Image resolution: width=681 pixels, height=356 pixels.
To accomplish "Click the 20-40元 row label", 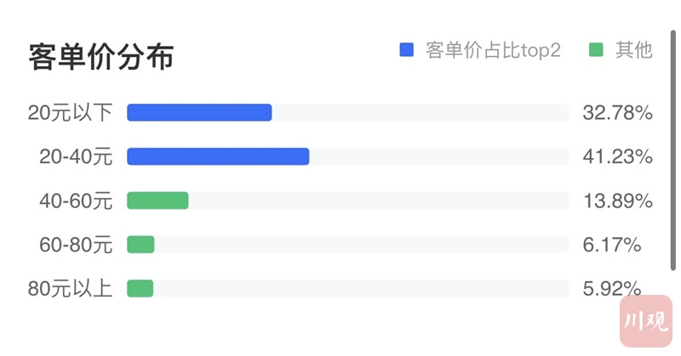I will coord(76,156).
